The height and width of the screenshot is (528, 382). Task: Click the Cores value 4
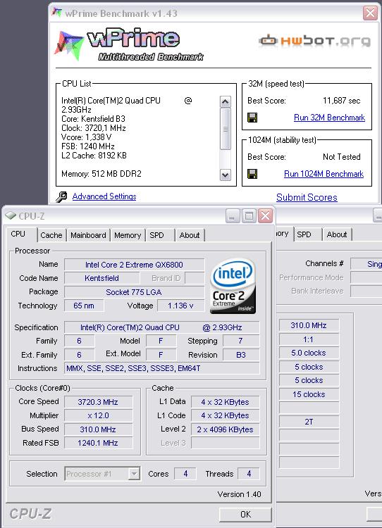pyautogui.click(x=185, y=474)
